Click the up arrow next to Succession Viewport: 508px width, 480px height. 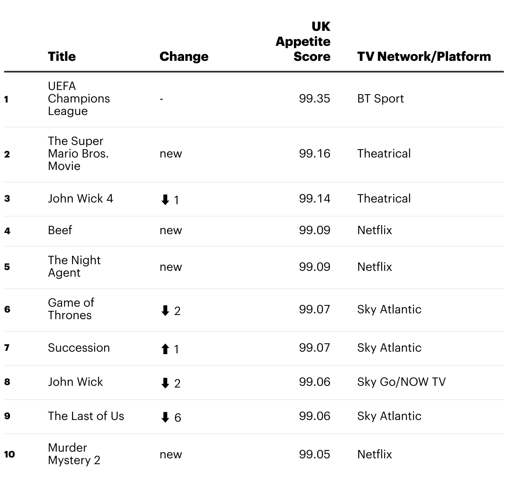pyautogui.click(x=165, y=349)
